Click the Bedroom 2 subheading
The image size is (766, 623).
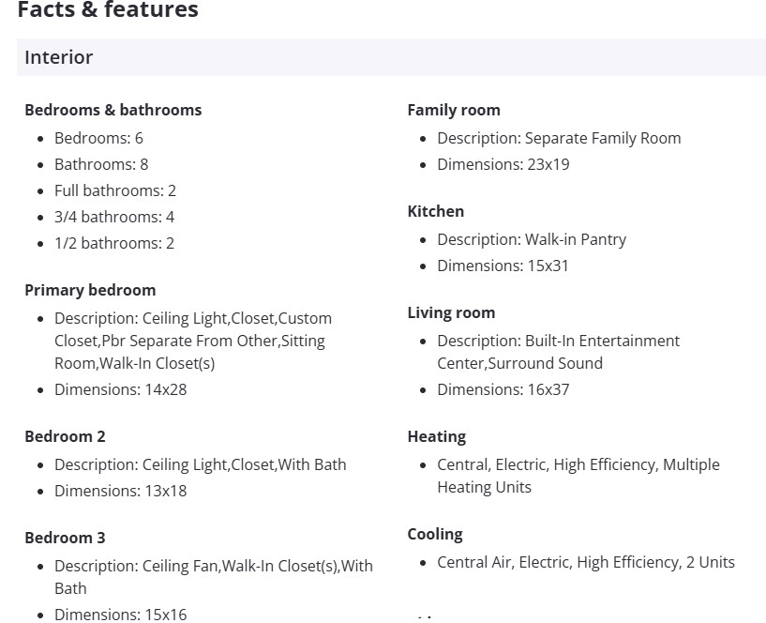tap(65, 436)
